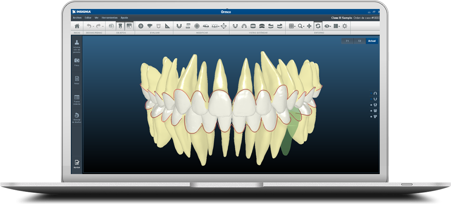Viewport: 451px width, 204px height.
Task: Toggle lower arch visibility on right panel
Action: (375, 99)
